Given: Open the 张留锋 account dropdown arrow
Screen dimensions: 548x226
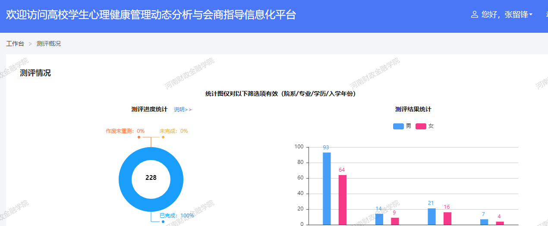Looking at the screenshot, I should click(x=531, y=15).
